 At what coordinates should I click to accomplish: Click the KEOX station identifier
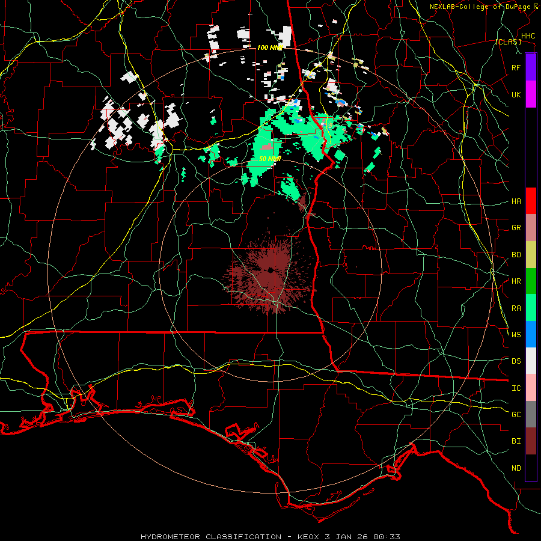pyautogui.click(x=308, y=537)
